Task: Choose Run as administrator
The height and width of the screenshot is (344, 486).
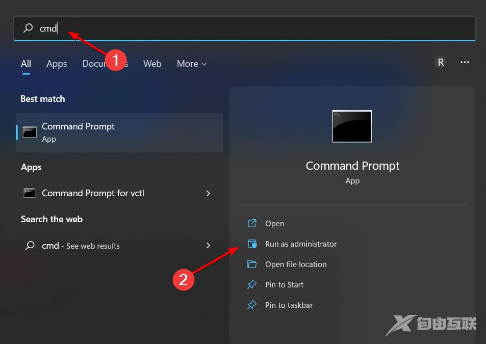Action: tap(301, 244)
